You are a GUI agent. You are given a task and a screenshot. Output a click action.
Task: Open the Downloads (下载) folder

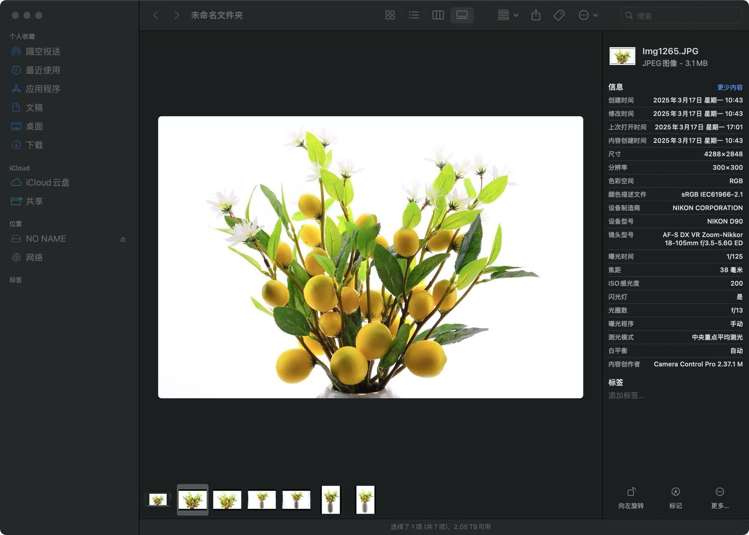click(34, 145)
